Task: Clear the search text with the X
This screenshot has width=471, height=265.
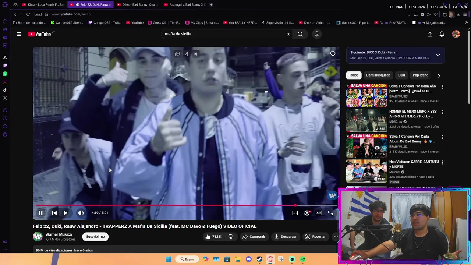Action: point(288,34)
